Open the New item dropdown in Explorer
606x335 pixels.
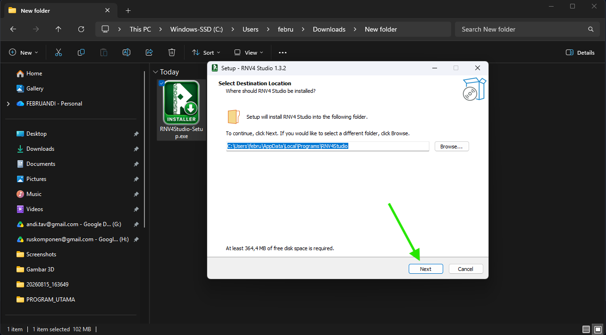(x=23, y=53)
